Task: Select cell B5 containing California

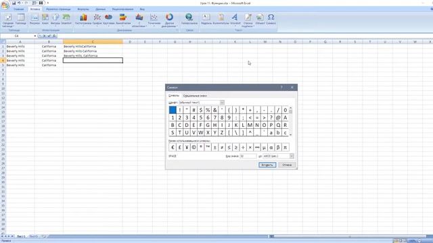Action: point(49,65)
